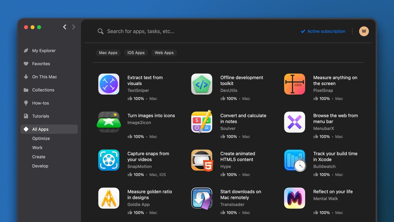Open the TextSniper app icon
The image size is (394, 222).
click(x=109, y=84)
